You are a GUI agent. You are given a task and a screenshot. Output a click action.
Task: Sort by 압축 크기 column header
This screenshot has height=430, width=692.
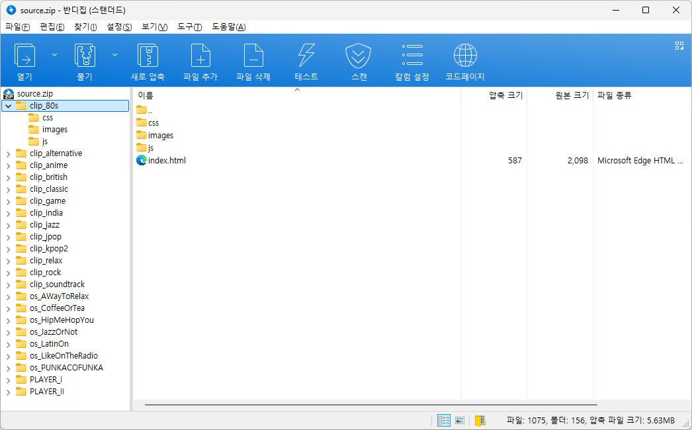click(494, 95)
